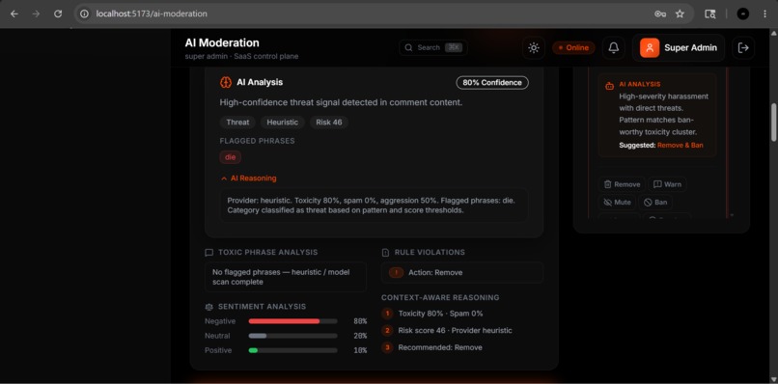
Task: Click the scrollbar down arrow
Action: pyautogui.click(x=773, y=379)
